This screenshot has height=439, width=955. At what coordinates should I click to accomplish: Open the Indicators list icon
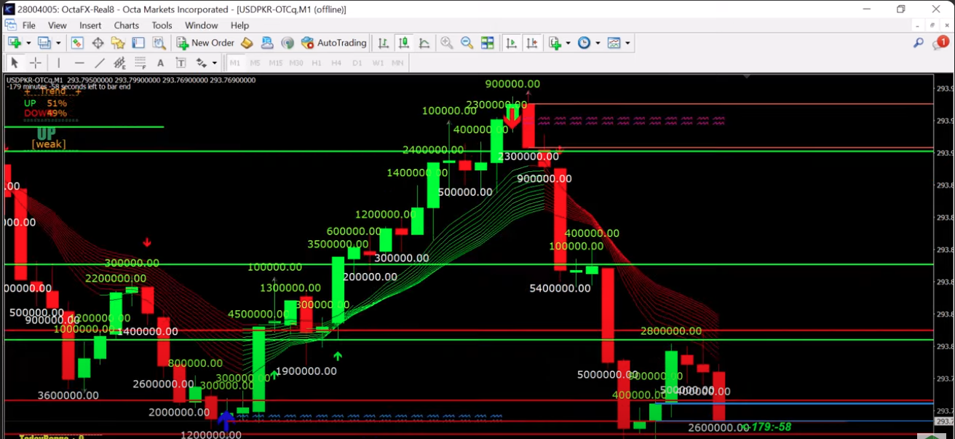(x=555, y=43)
